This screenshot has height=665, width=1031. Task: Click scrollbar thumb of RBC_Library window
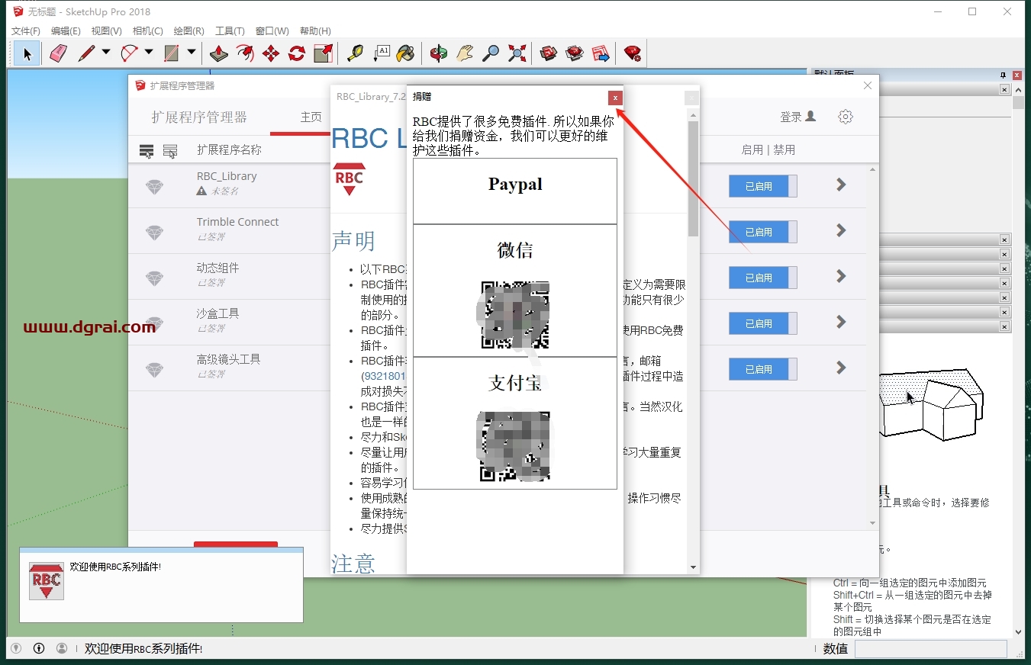[x=693, y=178]
